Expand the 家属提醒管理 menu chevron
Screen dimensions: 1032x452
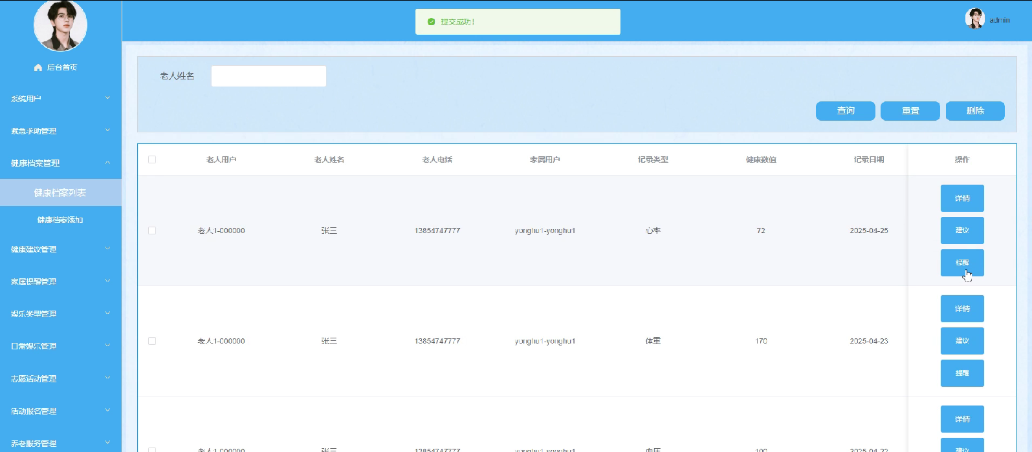107,281
